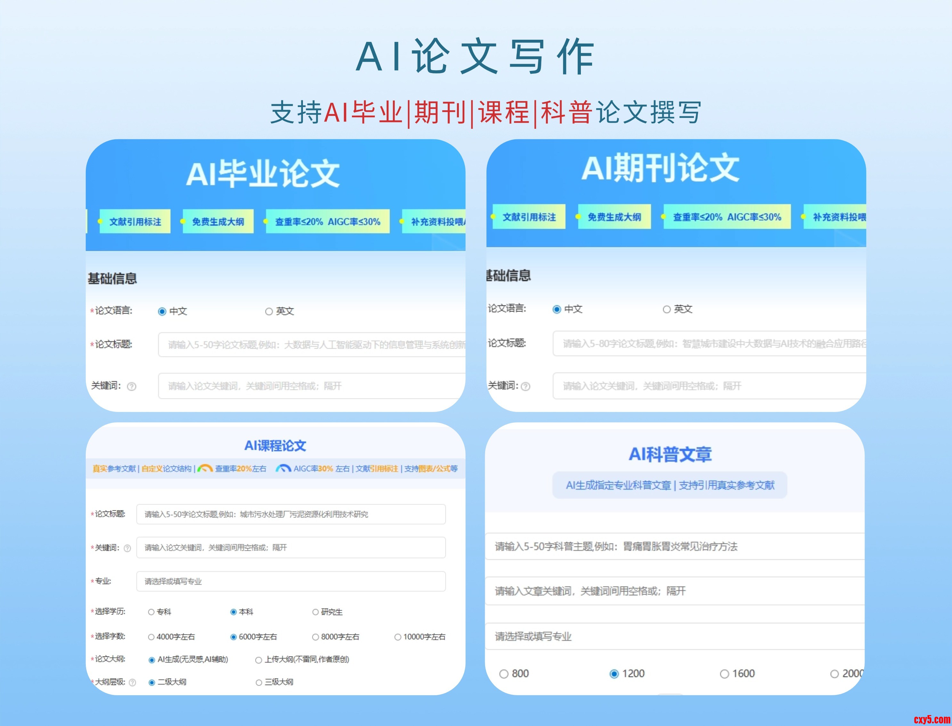
Task: Open 请选择或填写专业 dropdown in AI课程论文 form
Action: click(291, 581)
